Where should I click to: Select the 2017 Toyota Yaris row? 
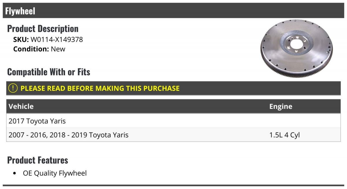click(37, 121)
